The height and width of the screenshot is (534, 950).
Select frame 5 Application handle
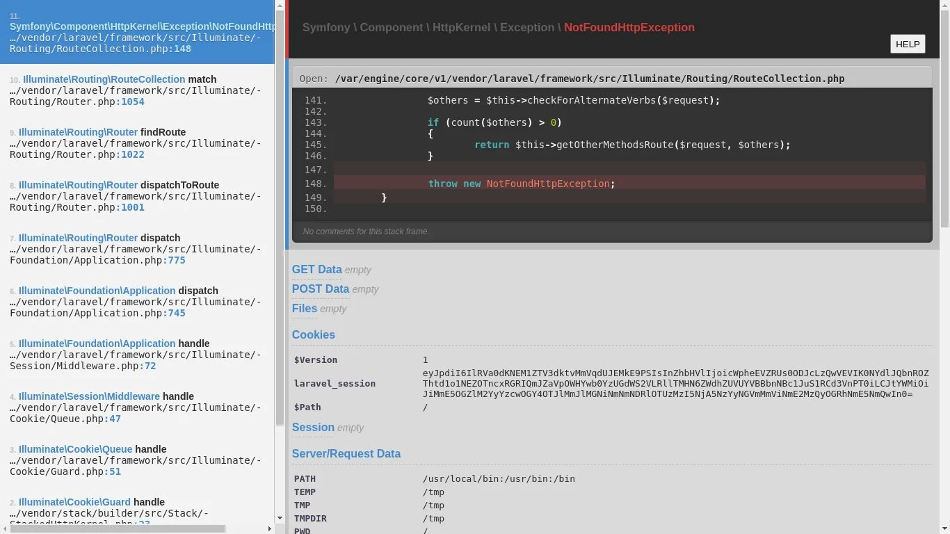(x=137, y=355)
